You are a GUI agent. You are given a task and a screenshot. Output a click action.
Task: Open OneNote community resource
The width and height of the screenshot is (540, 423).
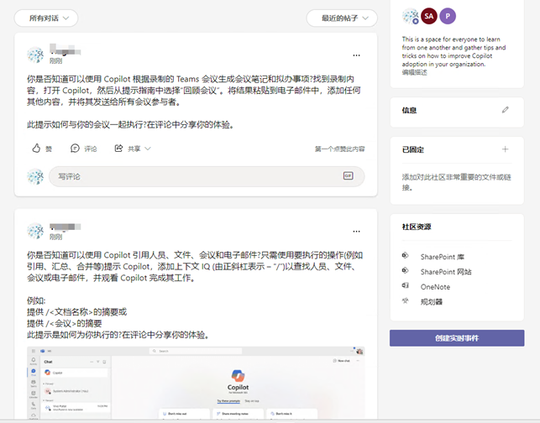point(435,287)
